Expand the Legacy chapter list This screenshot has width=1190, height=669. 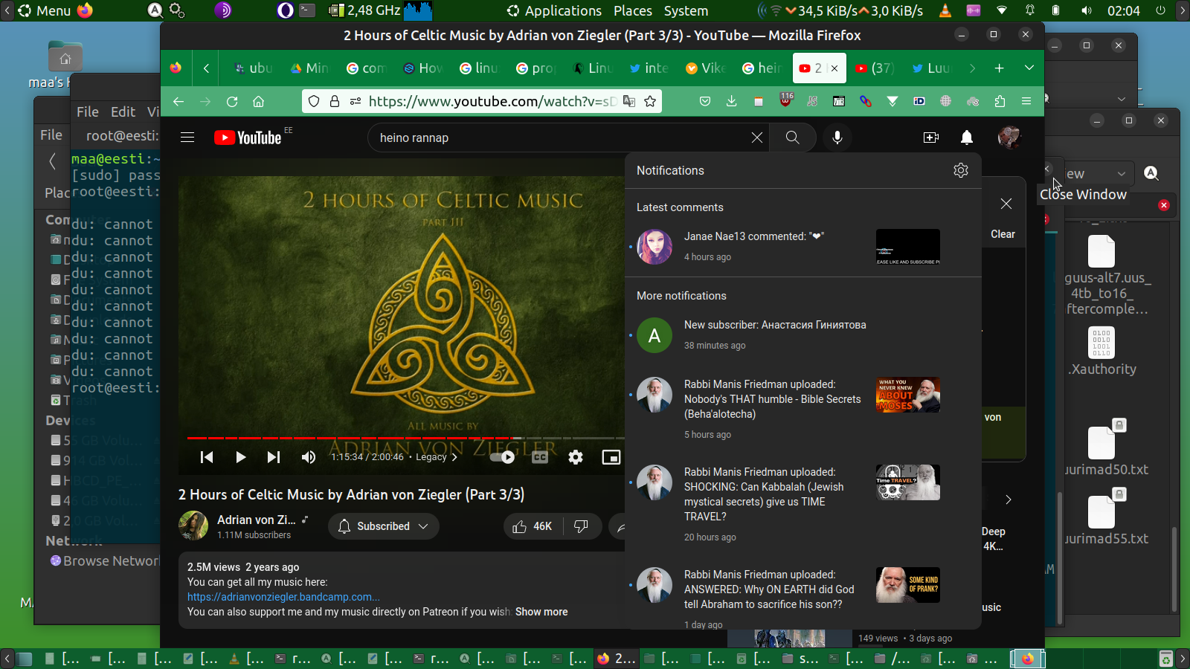437,457
